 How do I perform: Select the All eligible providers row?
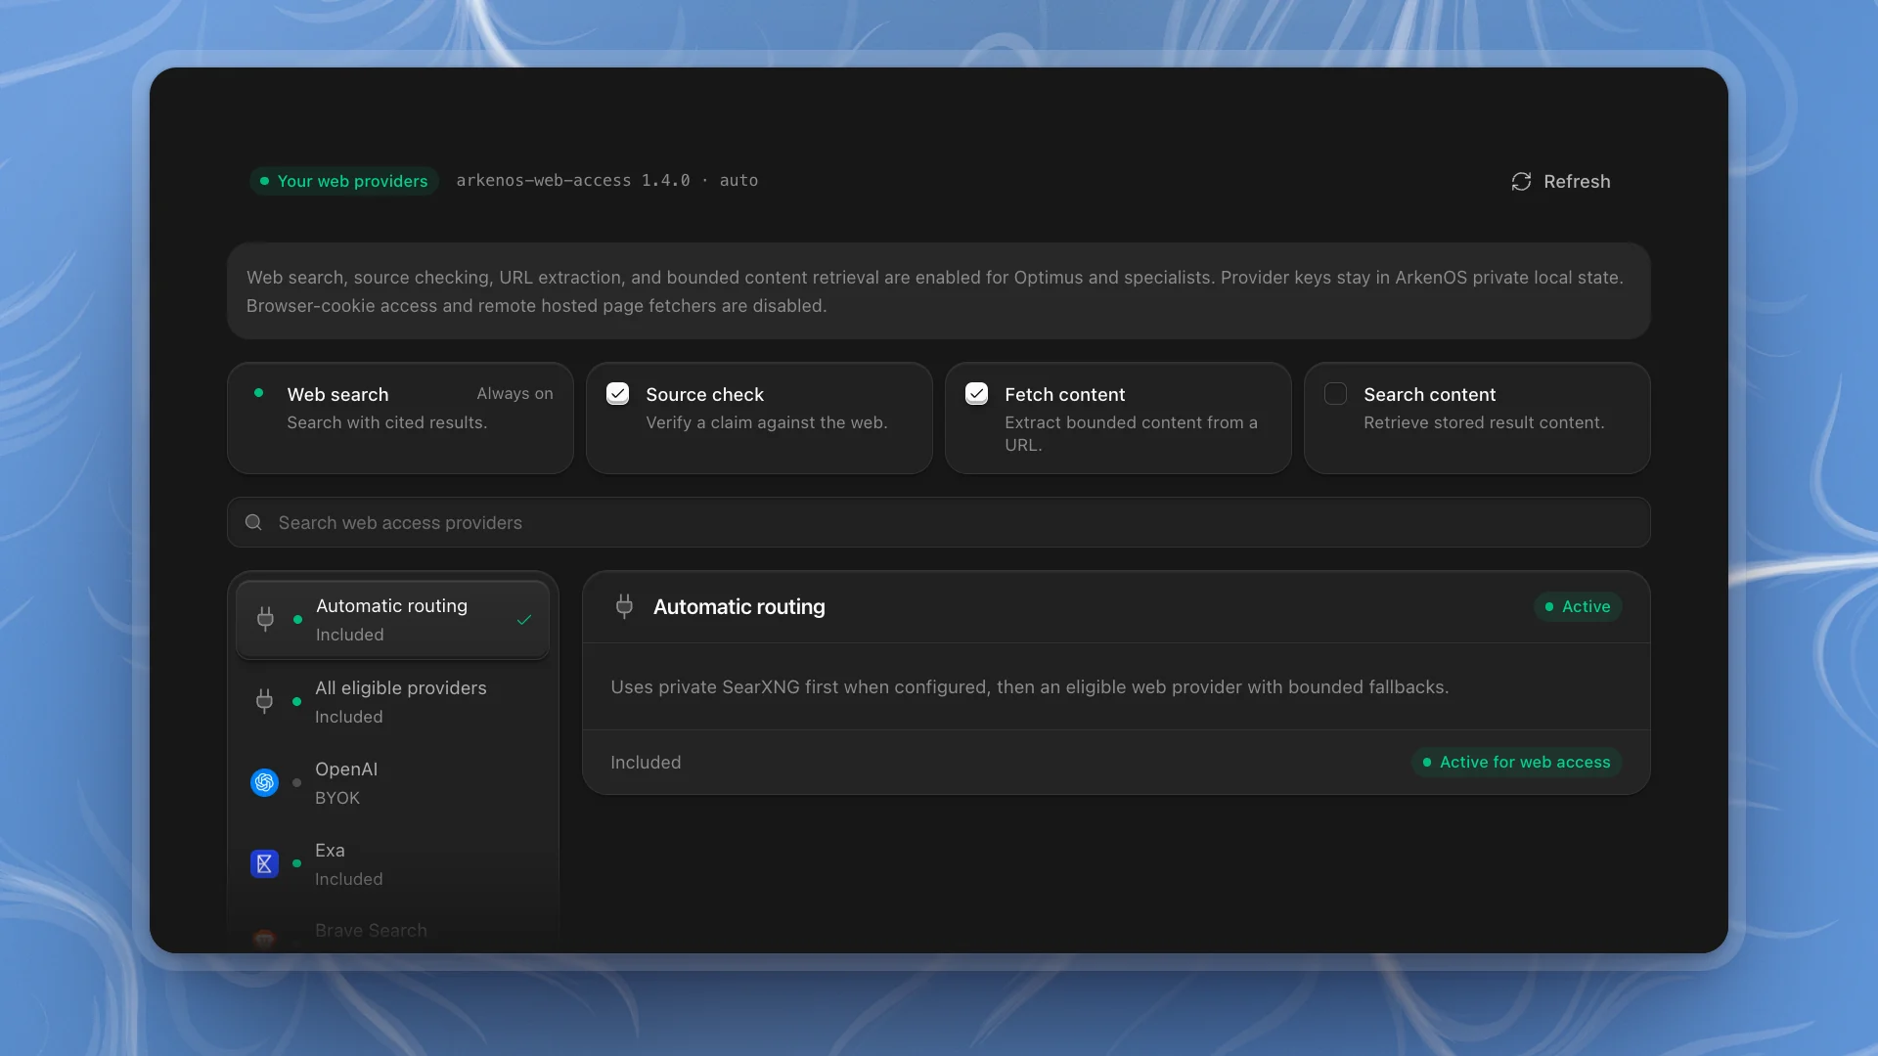pyautogui.click(x=392, y=702)
